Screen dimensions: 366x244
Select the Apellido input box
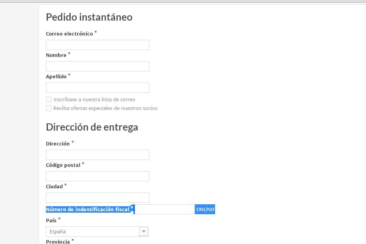97,88
